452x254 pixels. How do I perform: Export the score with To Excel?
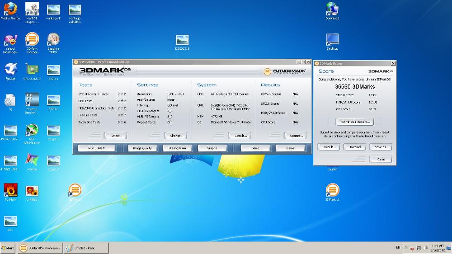point(354,147)
